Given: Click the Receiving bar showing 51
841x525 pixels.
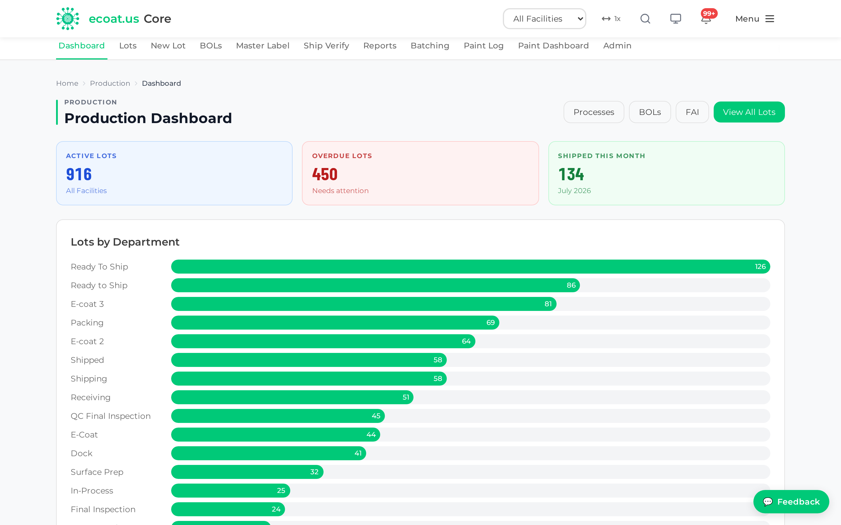Looking at the screenshot, I should point(292,397).
